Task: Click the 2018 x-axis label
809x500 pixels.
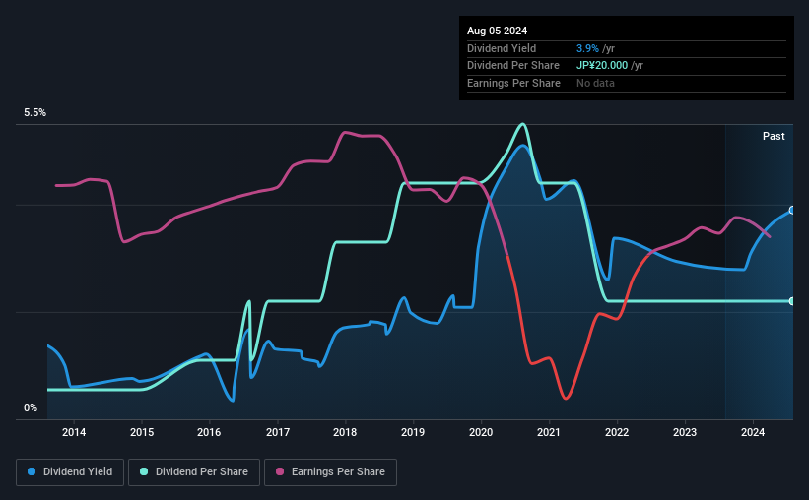Action: pos(345,432)
